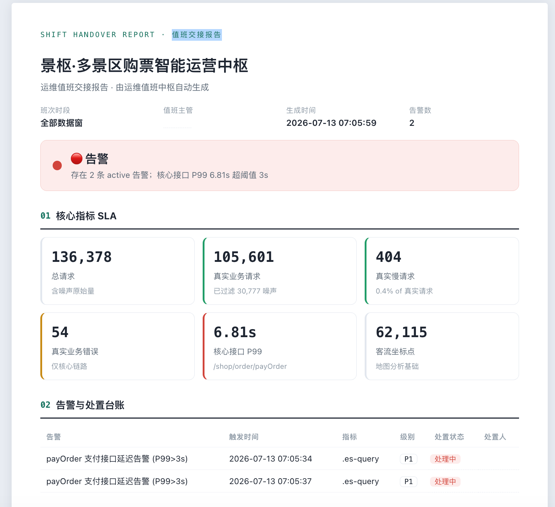Screen dimensions: 555x507
Task: Click payOrder alert name in 07:05:37 row
Action: [117, 482]
